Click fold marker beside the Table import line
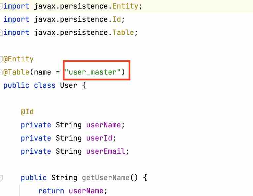253x196 pixels. point(1,33)
